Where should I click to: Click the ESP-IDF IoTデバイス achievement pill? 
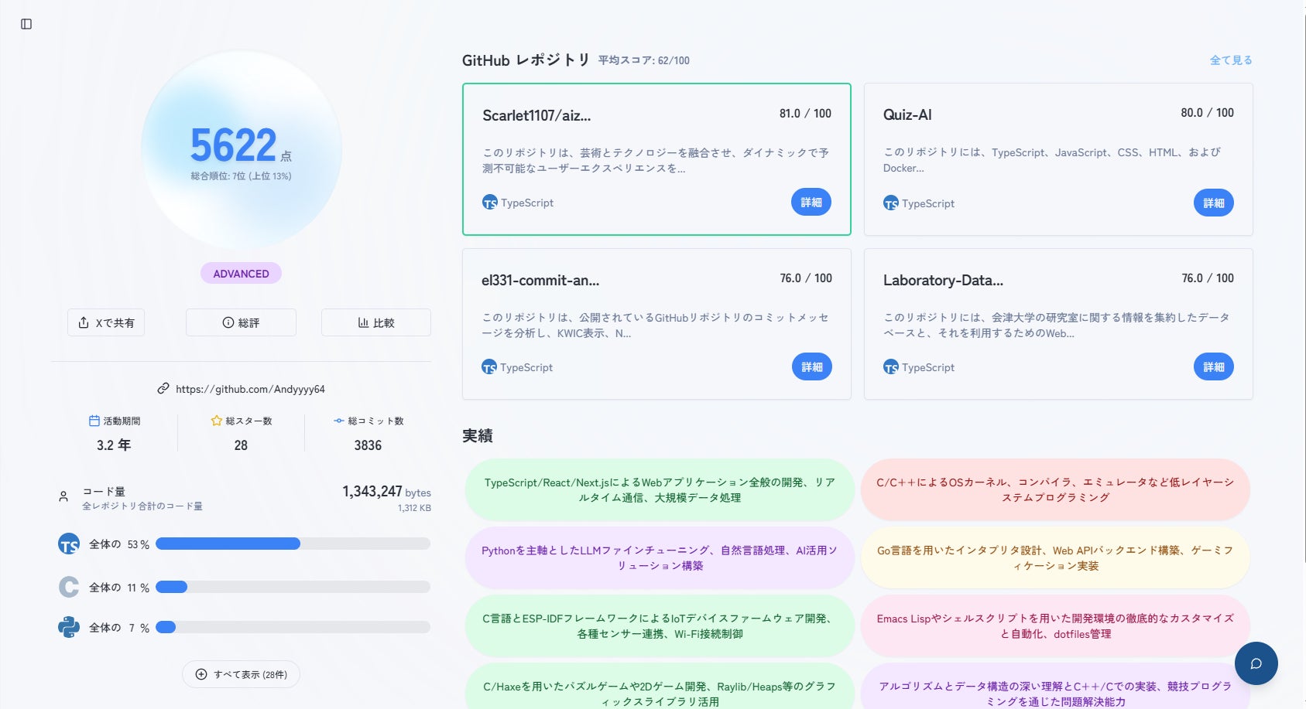tap(660, 626)
